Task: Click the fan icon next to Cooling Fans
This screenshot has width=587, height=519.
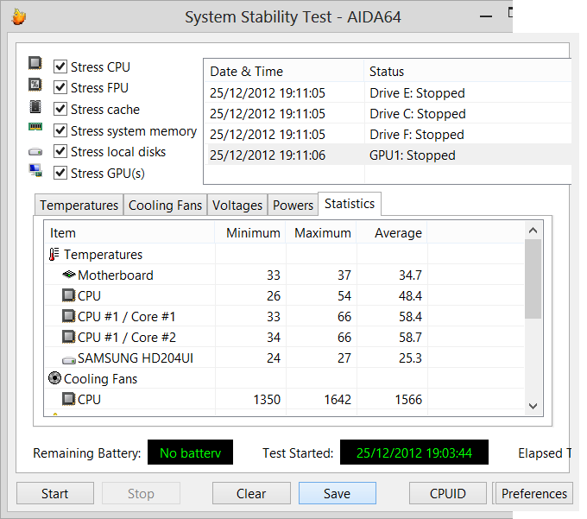Action: click(54, 379)
